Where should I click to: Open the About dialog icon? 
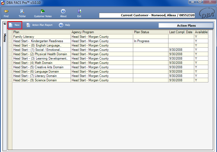[63, 12]
